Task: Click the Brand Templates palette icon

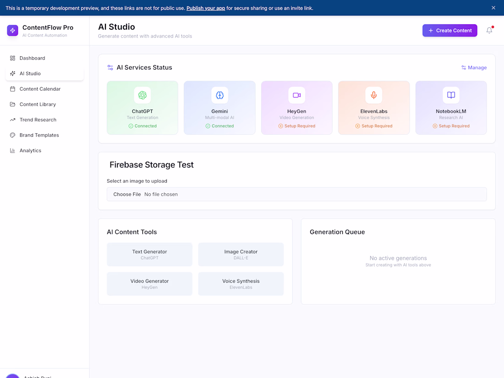Action: (12, 135)
